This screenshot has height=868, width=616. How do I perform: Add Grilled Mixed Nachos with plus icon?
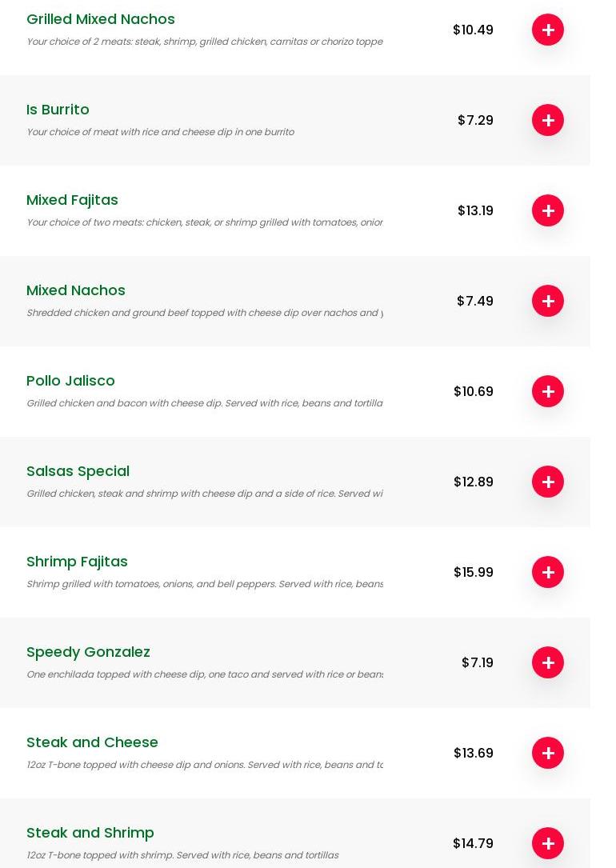547,30
